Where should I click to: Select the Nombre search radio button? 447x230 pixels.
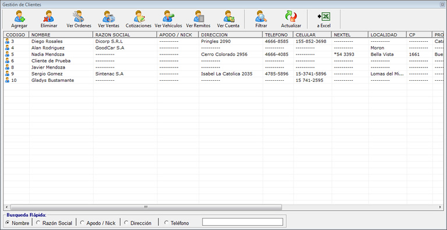point(8,222)
